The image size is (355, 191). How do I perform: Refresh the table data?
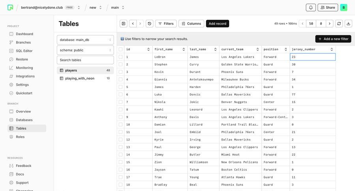click(x=339, y=24)
